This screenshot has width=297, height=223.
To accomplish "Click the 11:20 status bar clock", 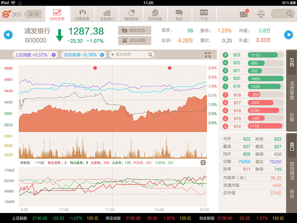I will pos(148,3).
